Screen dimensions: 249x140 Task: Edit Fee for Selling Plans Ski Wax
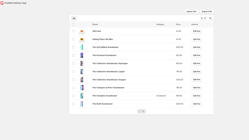[197, 39]
